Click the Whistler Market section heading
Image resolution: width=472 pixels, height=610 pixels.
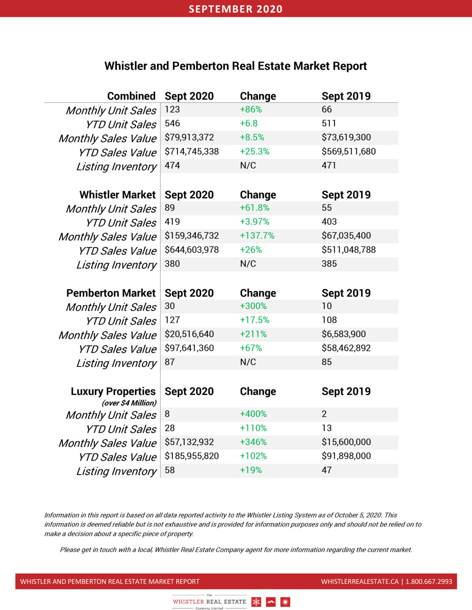coord(117,195)
